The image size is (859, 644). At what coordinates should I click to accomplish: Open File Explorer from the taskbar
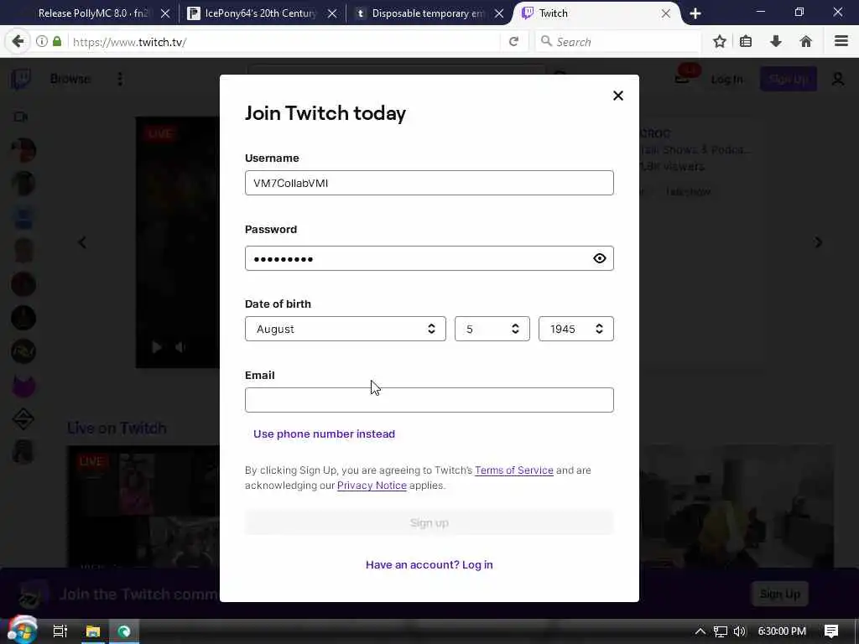coord(93,631)
